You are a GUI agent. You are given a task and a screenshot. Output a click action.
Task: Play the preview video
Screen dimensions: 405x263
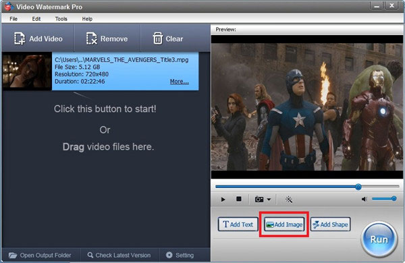[223, 199]
